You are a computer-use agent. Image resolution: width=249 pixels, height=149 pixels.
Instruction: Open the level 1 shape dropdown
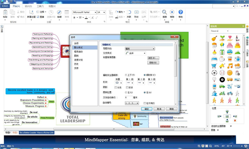pyautogui.click(x=130, y=83)
